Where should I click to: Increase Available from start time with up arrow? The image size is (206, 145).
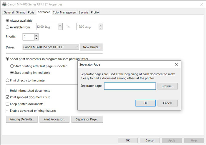(x=60, y=25)
